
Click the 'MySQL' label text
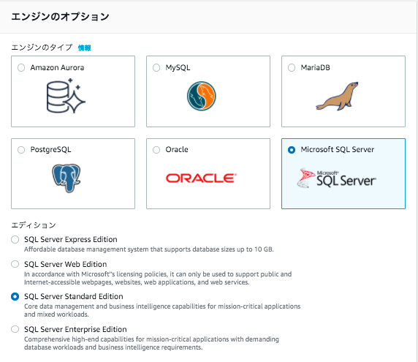pos(178,68)
